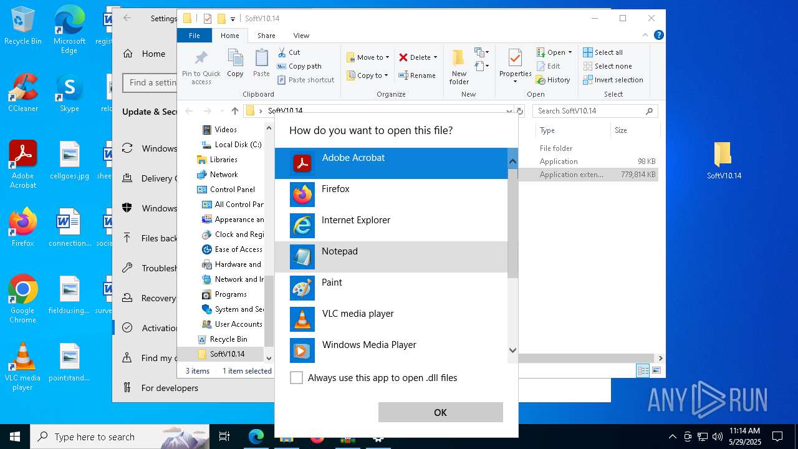Screen dimensions: 798x449
Task: Open the Explorer help icon
Action: pyautogui.click(x=658, y=36)
